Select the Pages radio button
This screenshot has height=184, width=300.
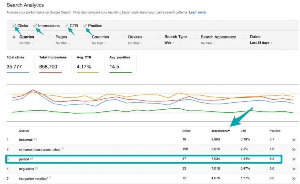click(50, 37)
